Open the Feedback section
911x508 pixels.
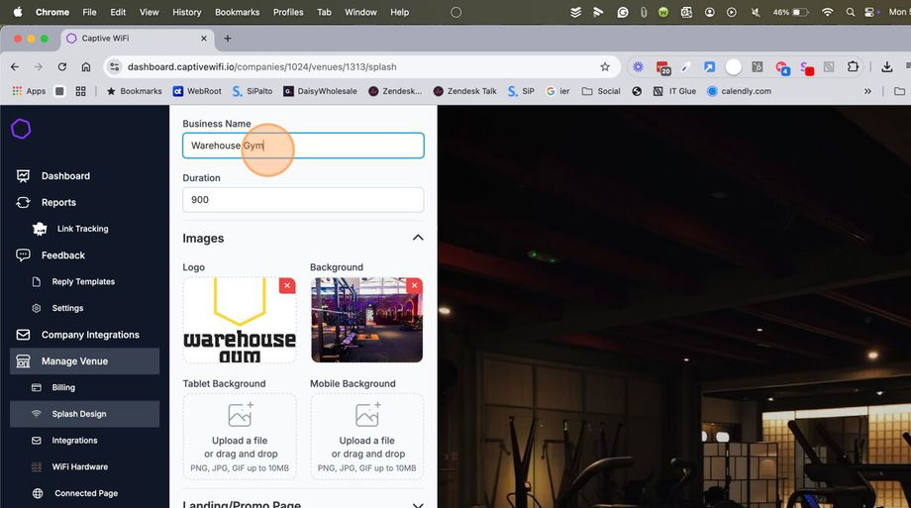coord(62,255)
